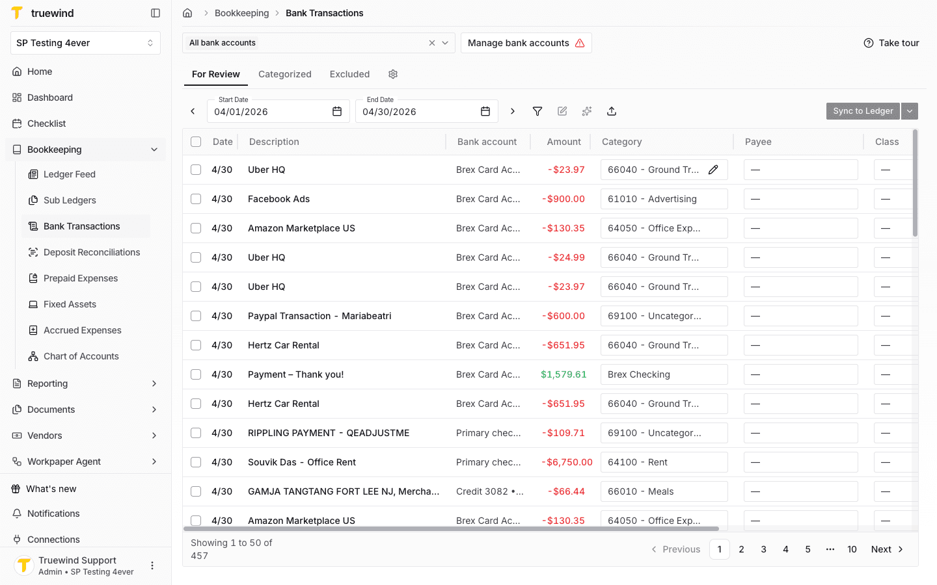The image size is (937, 585).
Task: Go to previous date range arrow
Action: 193,111
